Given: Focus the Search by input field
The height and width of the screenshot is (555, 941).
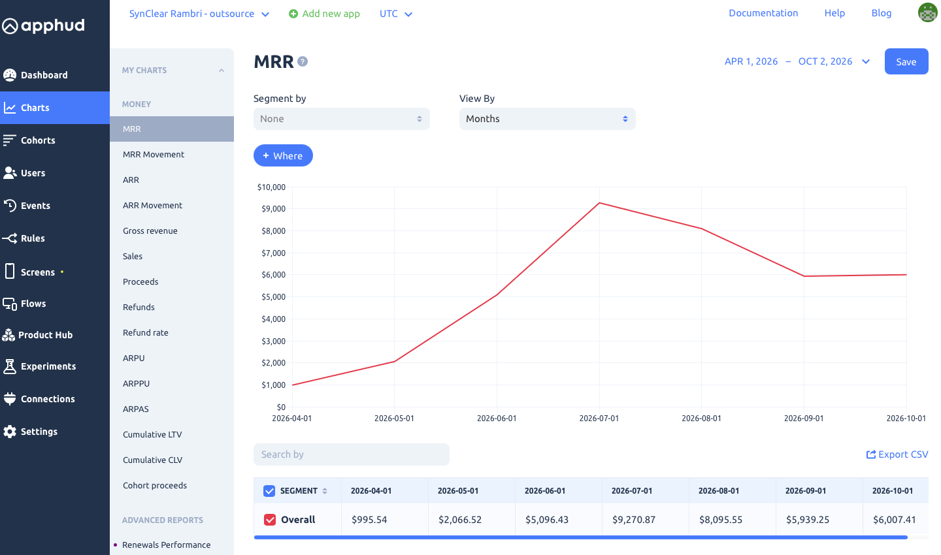Looking at the screenshot, I should point(352,454).
